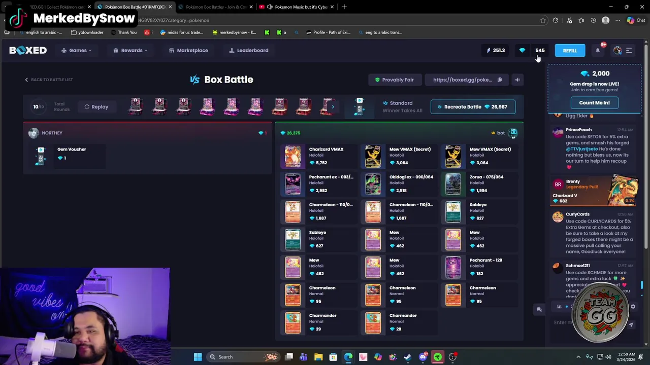Open the Boxed home logo
650x365 pixels.
click(28, 50)
